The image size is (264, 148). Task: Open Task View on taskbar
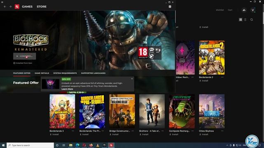(64, 145)
